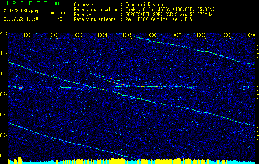This screenshot has height=164, width=259.
Task: Click the 0.8 kHz frequency label
Action: (x=4, y=115)
